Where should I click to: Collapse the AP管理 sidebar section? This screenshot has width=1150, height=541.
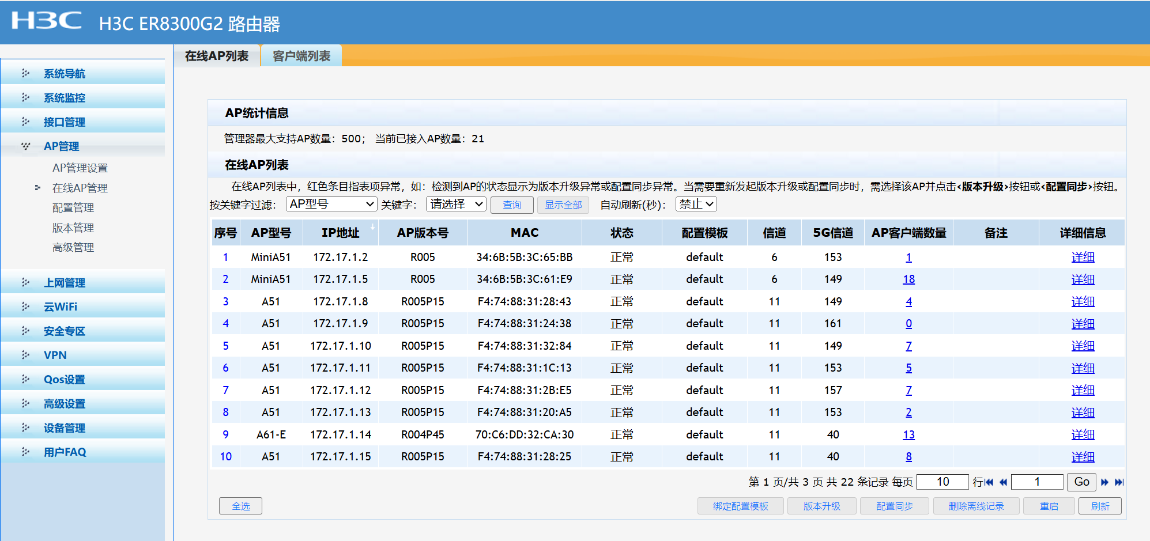[x=61, y=146]
